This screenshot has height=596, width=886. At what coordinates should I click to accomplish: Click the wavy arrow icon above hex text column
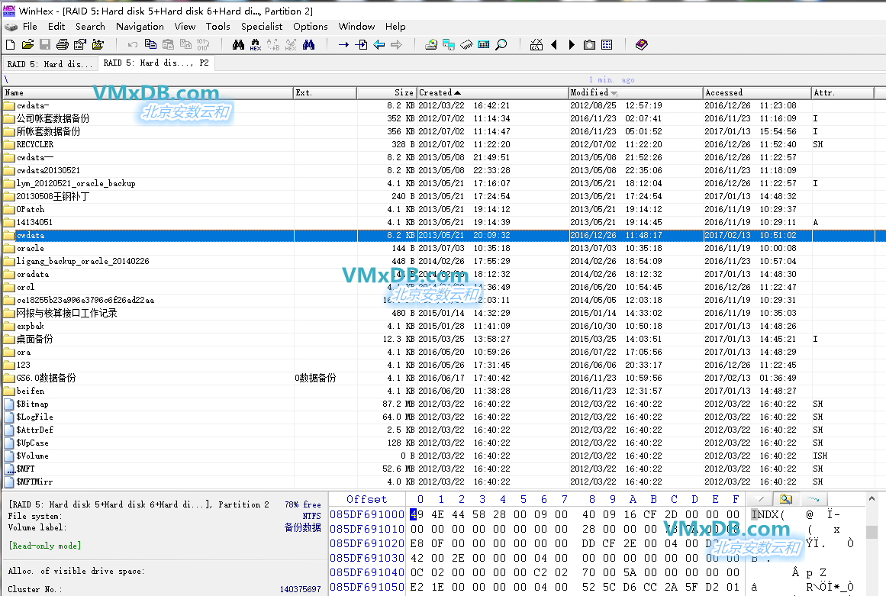[813, 499]
